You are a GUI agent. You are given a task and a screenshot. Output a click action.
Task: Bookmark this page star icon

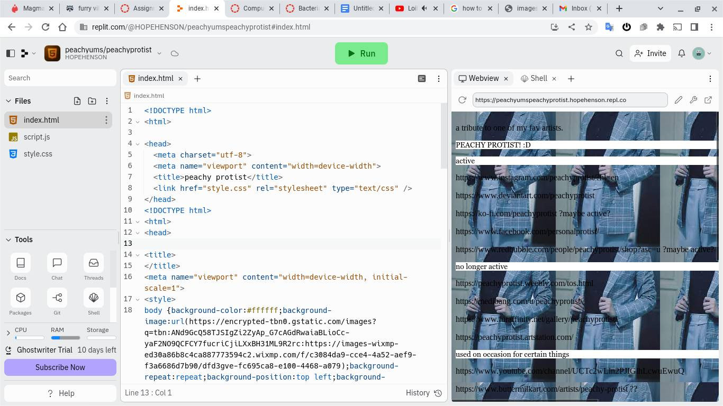click(589, 27)
